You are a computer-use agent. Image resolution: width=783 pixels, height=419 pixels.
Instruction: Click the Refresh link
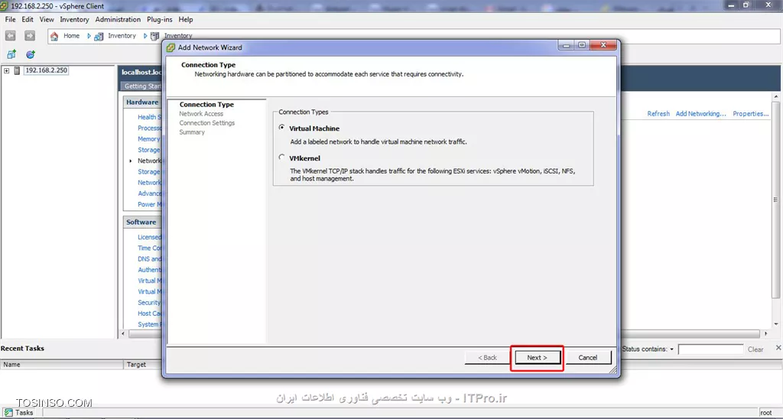(658, 114)
